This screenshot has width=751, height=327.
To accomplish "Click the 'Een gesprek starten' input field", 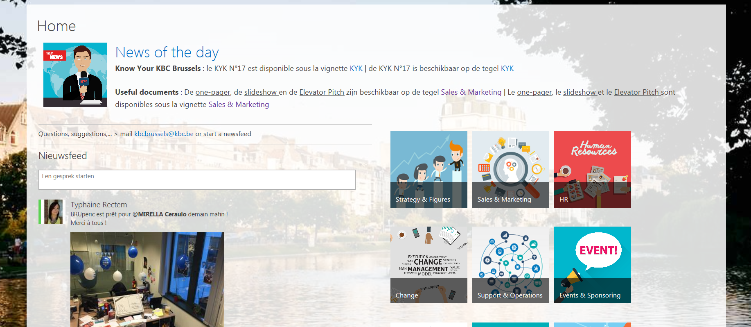I will [197, 179].
